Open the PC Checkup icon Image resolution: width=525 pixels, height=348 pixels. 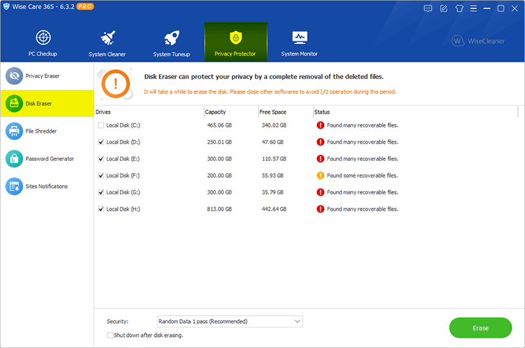click(x=43, y=37)
